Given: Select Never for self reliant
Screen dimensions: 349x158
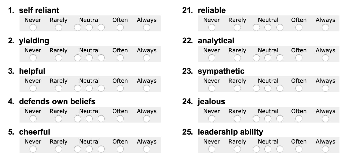Looking at the screenshot, I should 33,27.
